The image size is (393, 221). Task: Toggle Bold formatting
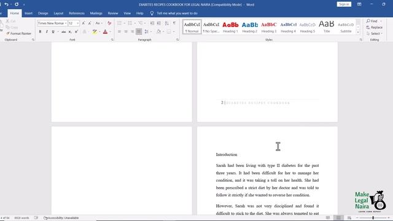click(40, 31)
